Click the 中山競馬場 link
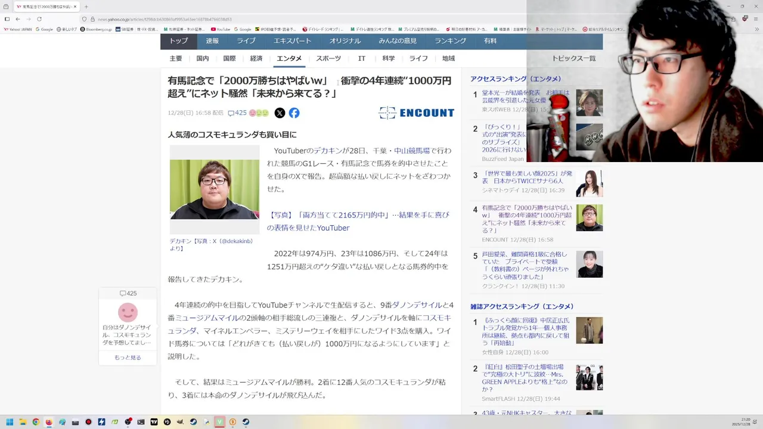 pos(411,151)
